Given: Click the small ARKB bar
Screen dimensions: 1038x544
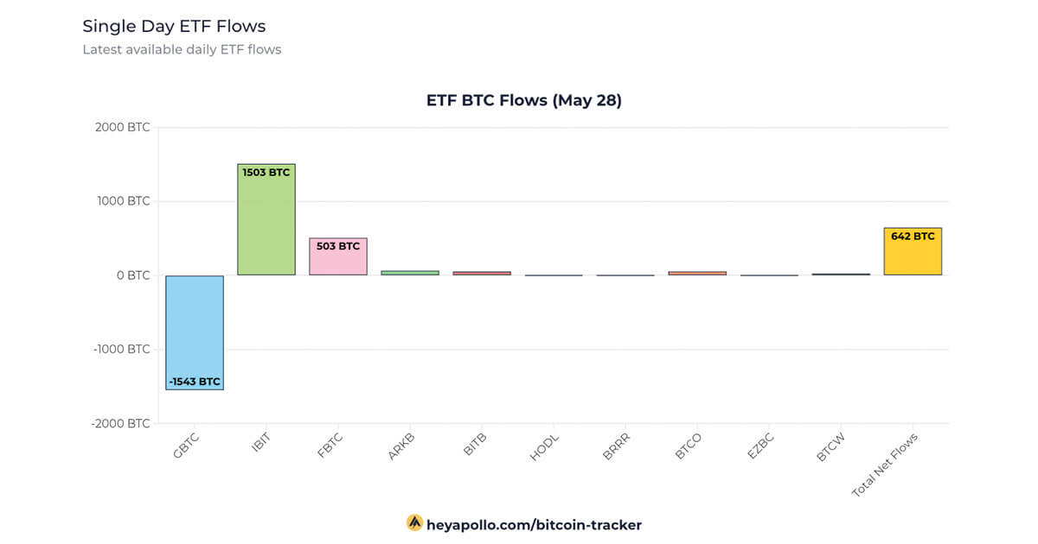Looking at the screenshot, I should [x=410, y=273].
